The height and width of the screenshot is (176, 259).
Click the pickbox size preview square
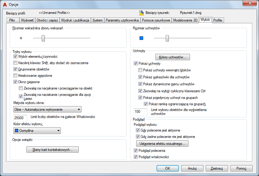click(x=21, y=38)
